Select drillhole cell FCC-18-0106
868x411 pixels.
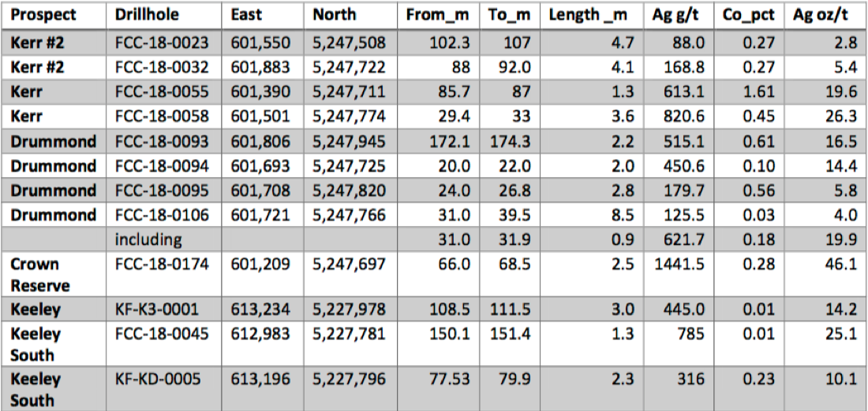click(162, 215)
